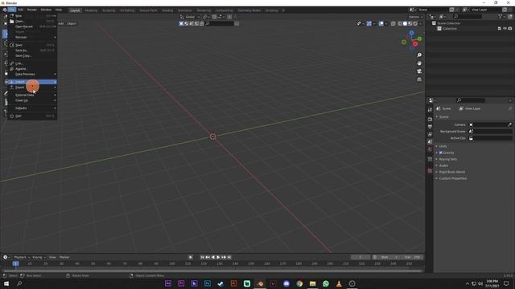Toggle the exclude checkbox for Collection
The width and height of the screenshot is (515, 289).
coord(500,29)
